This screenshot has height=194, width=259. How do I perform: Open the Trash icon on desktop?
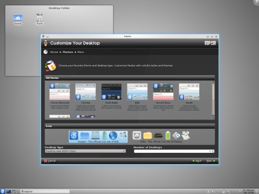tap(39, 19)
